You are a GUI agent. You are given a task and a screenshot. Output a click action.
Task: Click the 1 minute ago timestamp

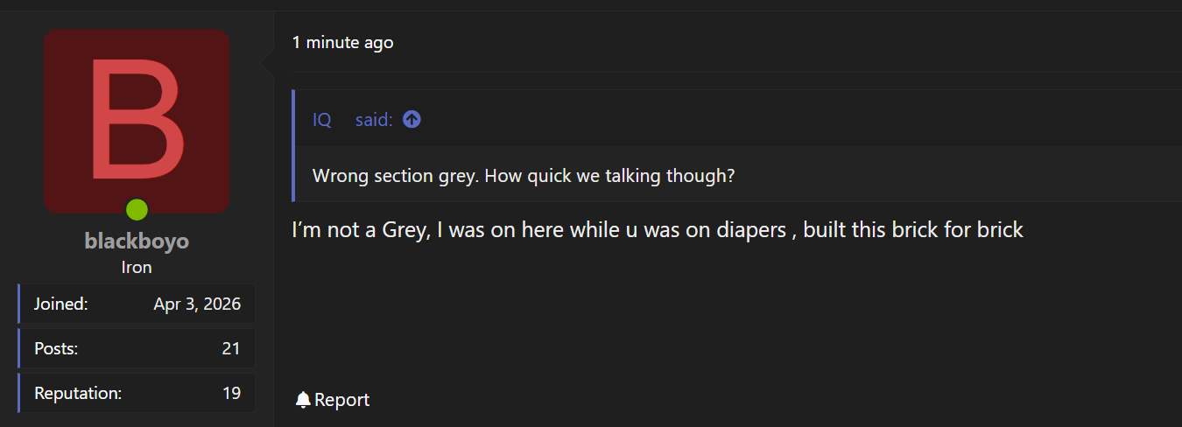click(x=343, y=42)
